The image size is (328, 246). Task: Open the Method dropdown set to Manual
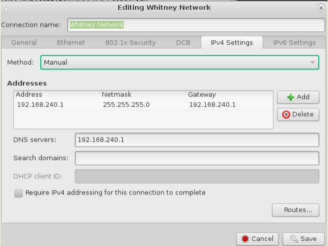pos(180,62)
